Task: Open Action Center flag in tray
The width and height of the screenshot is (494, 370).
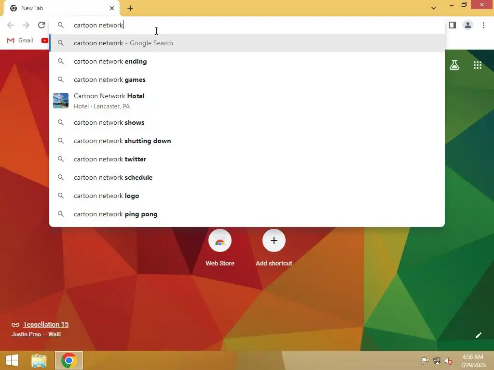Action: pyautogui.click(x=425, y=360)
